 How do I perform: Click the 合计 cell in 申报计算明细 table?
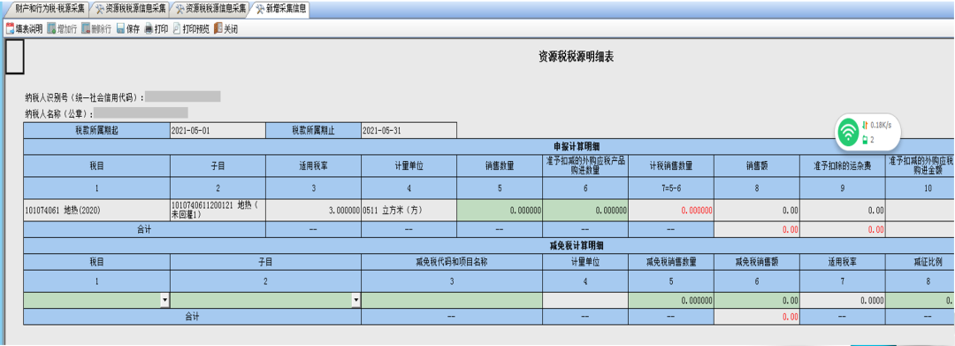coord(144,230)
